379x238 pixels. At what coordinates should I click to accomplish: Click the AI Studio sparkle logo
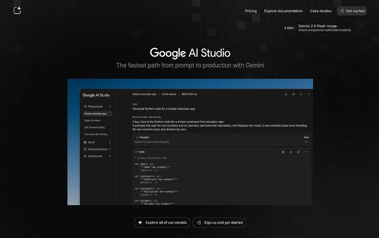click(x=17, y=10)
